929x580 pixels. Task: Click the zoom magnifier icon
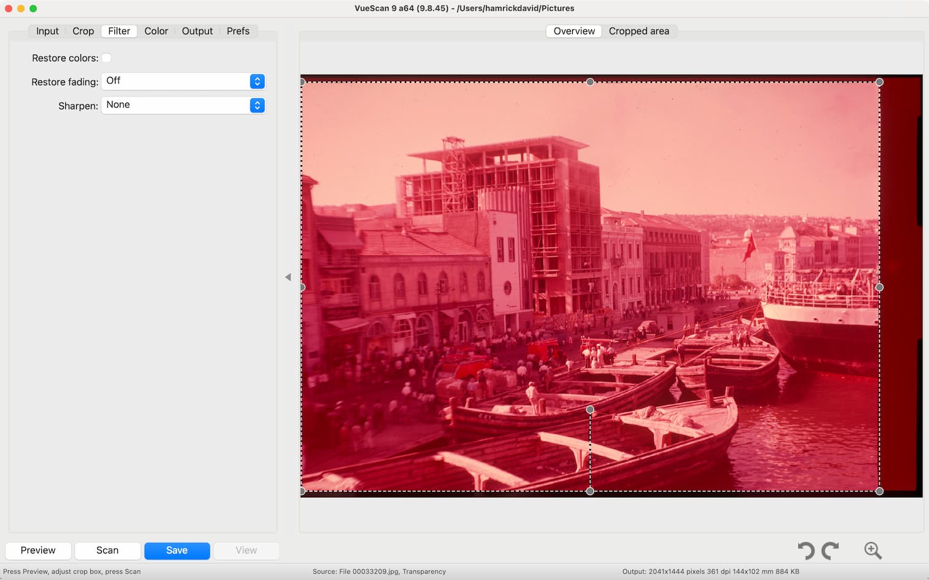click(x=872, y=551)
